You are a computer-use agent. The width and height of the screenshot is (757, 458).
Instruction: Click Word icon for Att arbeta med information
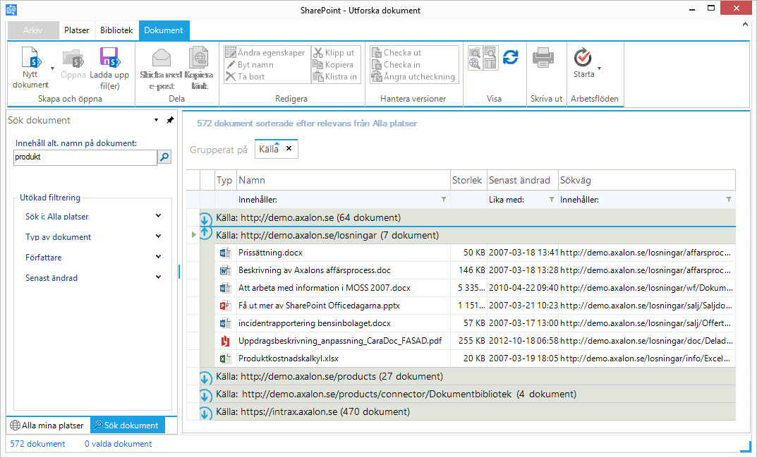(225, 288)
